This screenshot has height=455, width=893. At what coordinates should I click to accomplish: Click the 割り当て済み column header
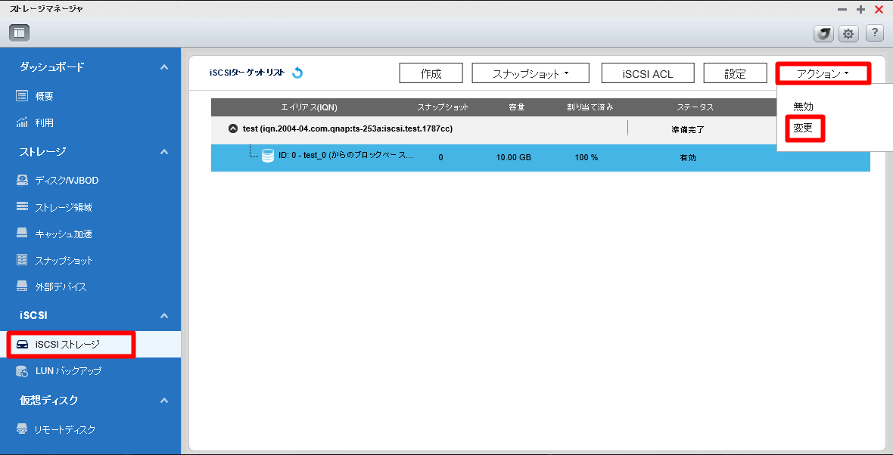[590, 107]
